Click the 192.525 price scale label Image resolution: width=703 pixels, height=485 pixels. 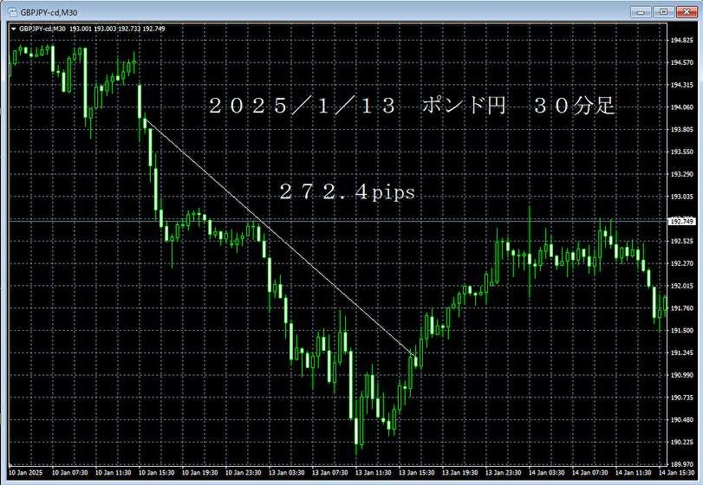(681, 242)
